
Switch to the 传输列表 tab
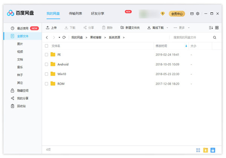pos(75,14)
